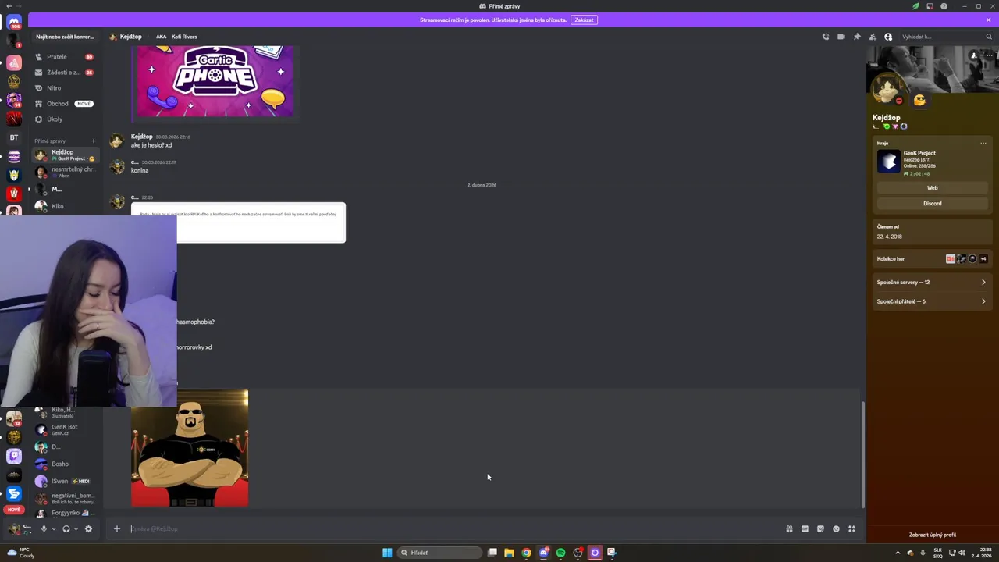
Task: Open audio output options arrow
Action: pos(76,529)
